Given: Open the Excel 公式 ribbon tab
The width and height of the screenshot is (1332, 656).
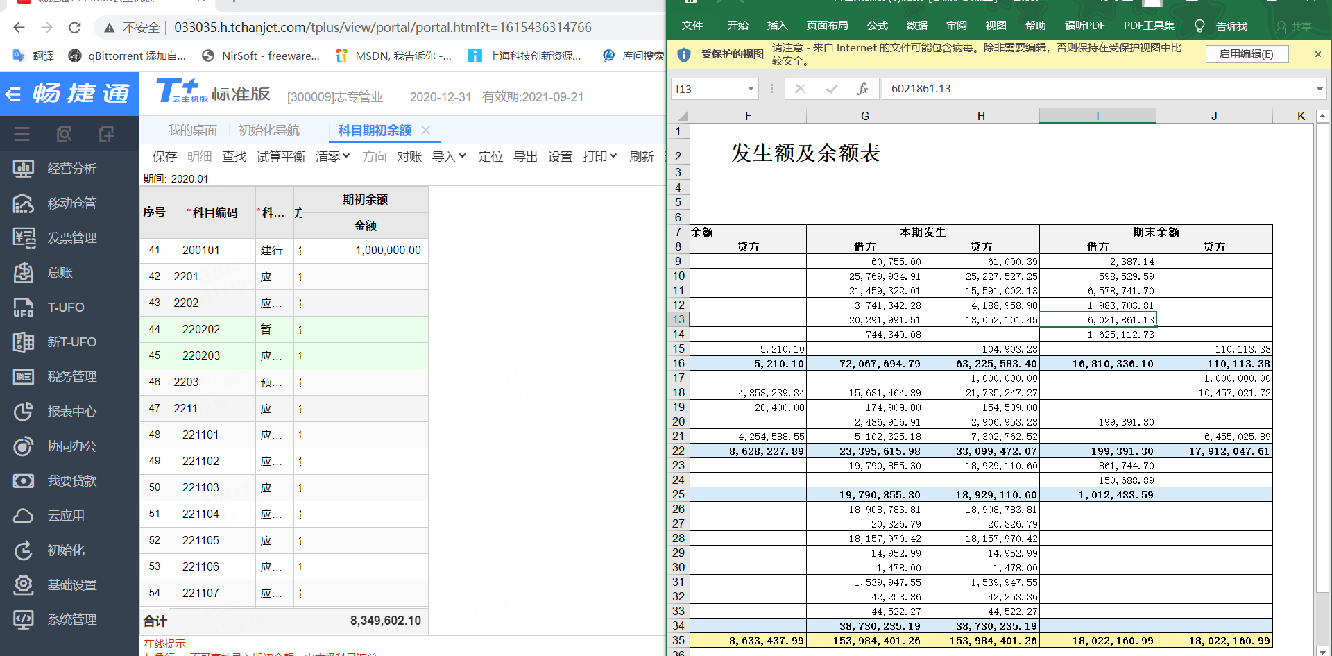Looking at the screenshot, I should 877,26.
